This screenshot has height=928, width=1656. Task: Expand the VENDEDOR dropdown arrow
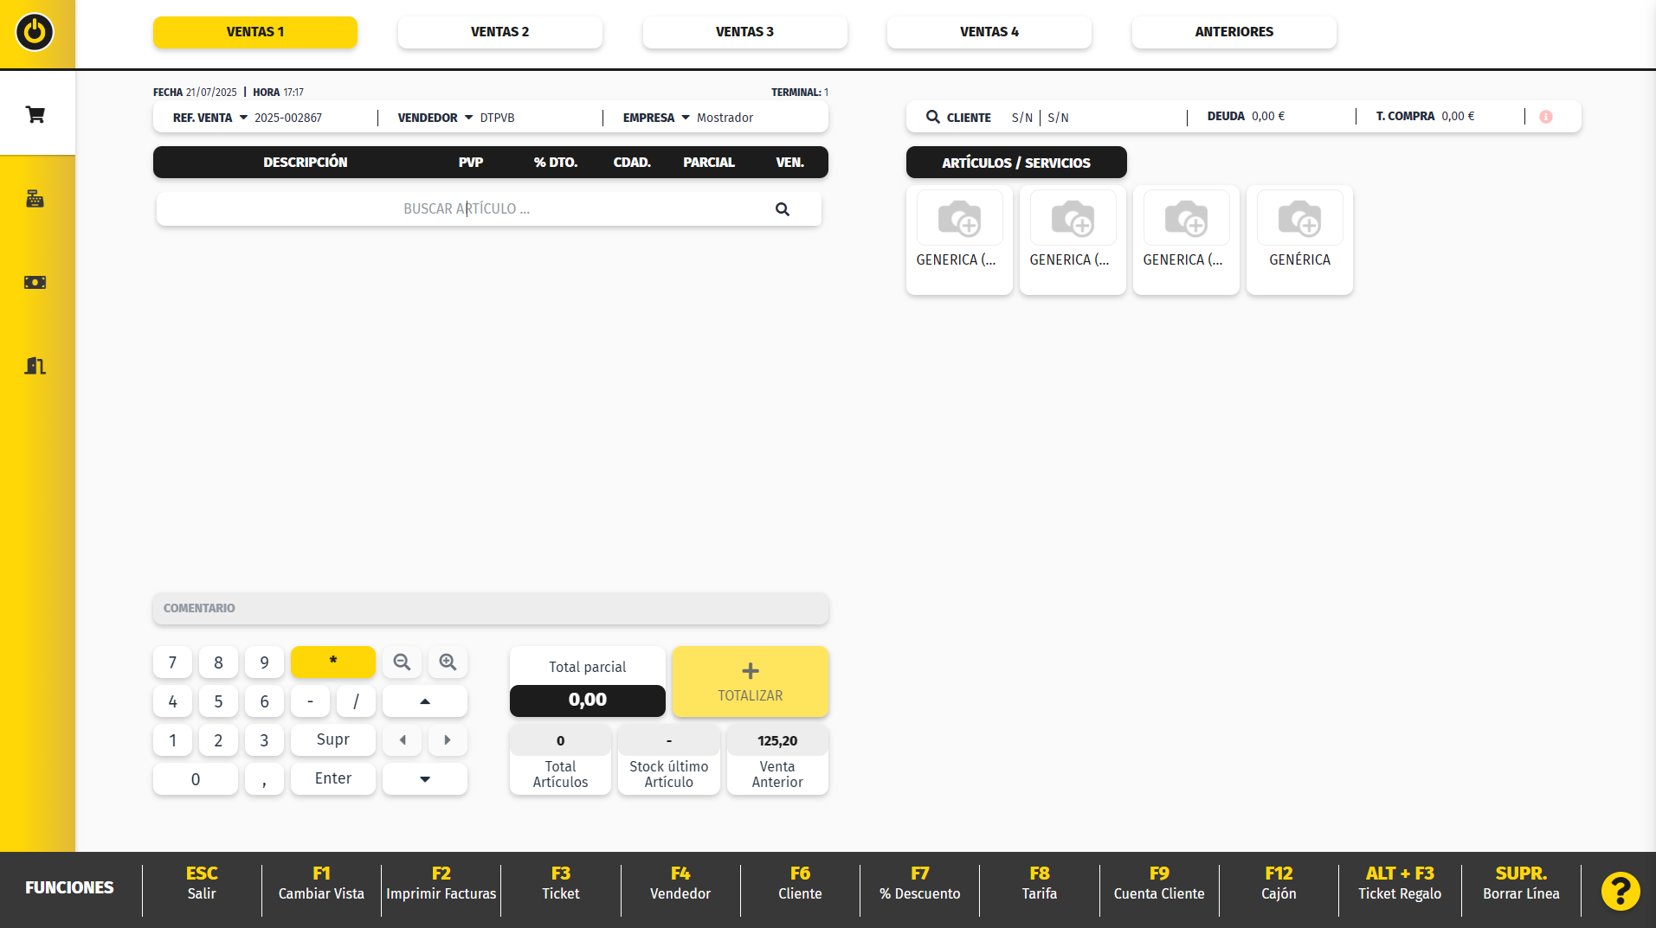coord(468,118)
